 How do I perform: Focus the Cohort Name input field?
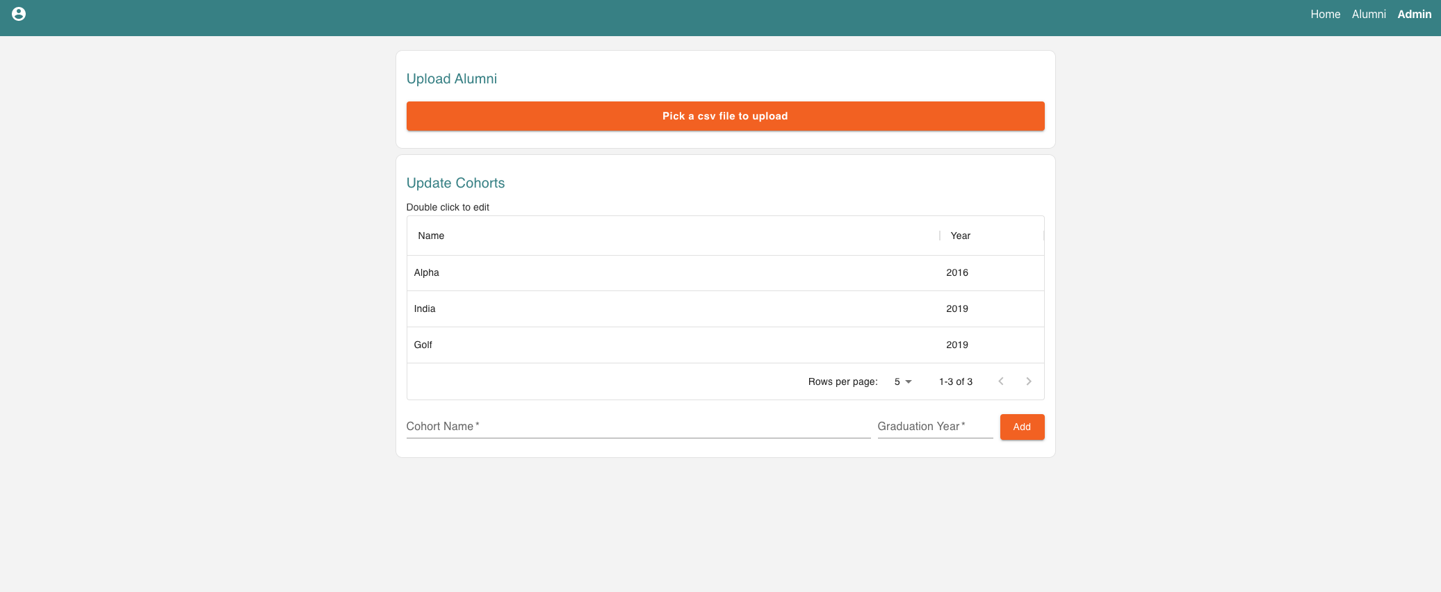click(x=638, y=427)
